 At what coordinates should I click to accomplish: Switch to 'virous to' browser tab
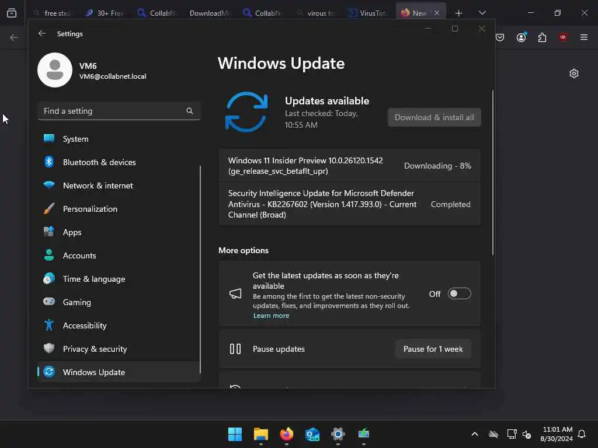tap(316, 13)
